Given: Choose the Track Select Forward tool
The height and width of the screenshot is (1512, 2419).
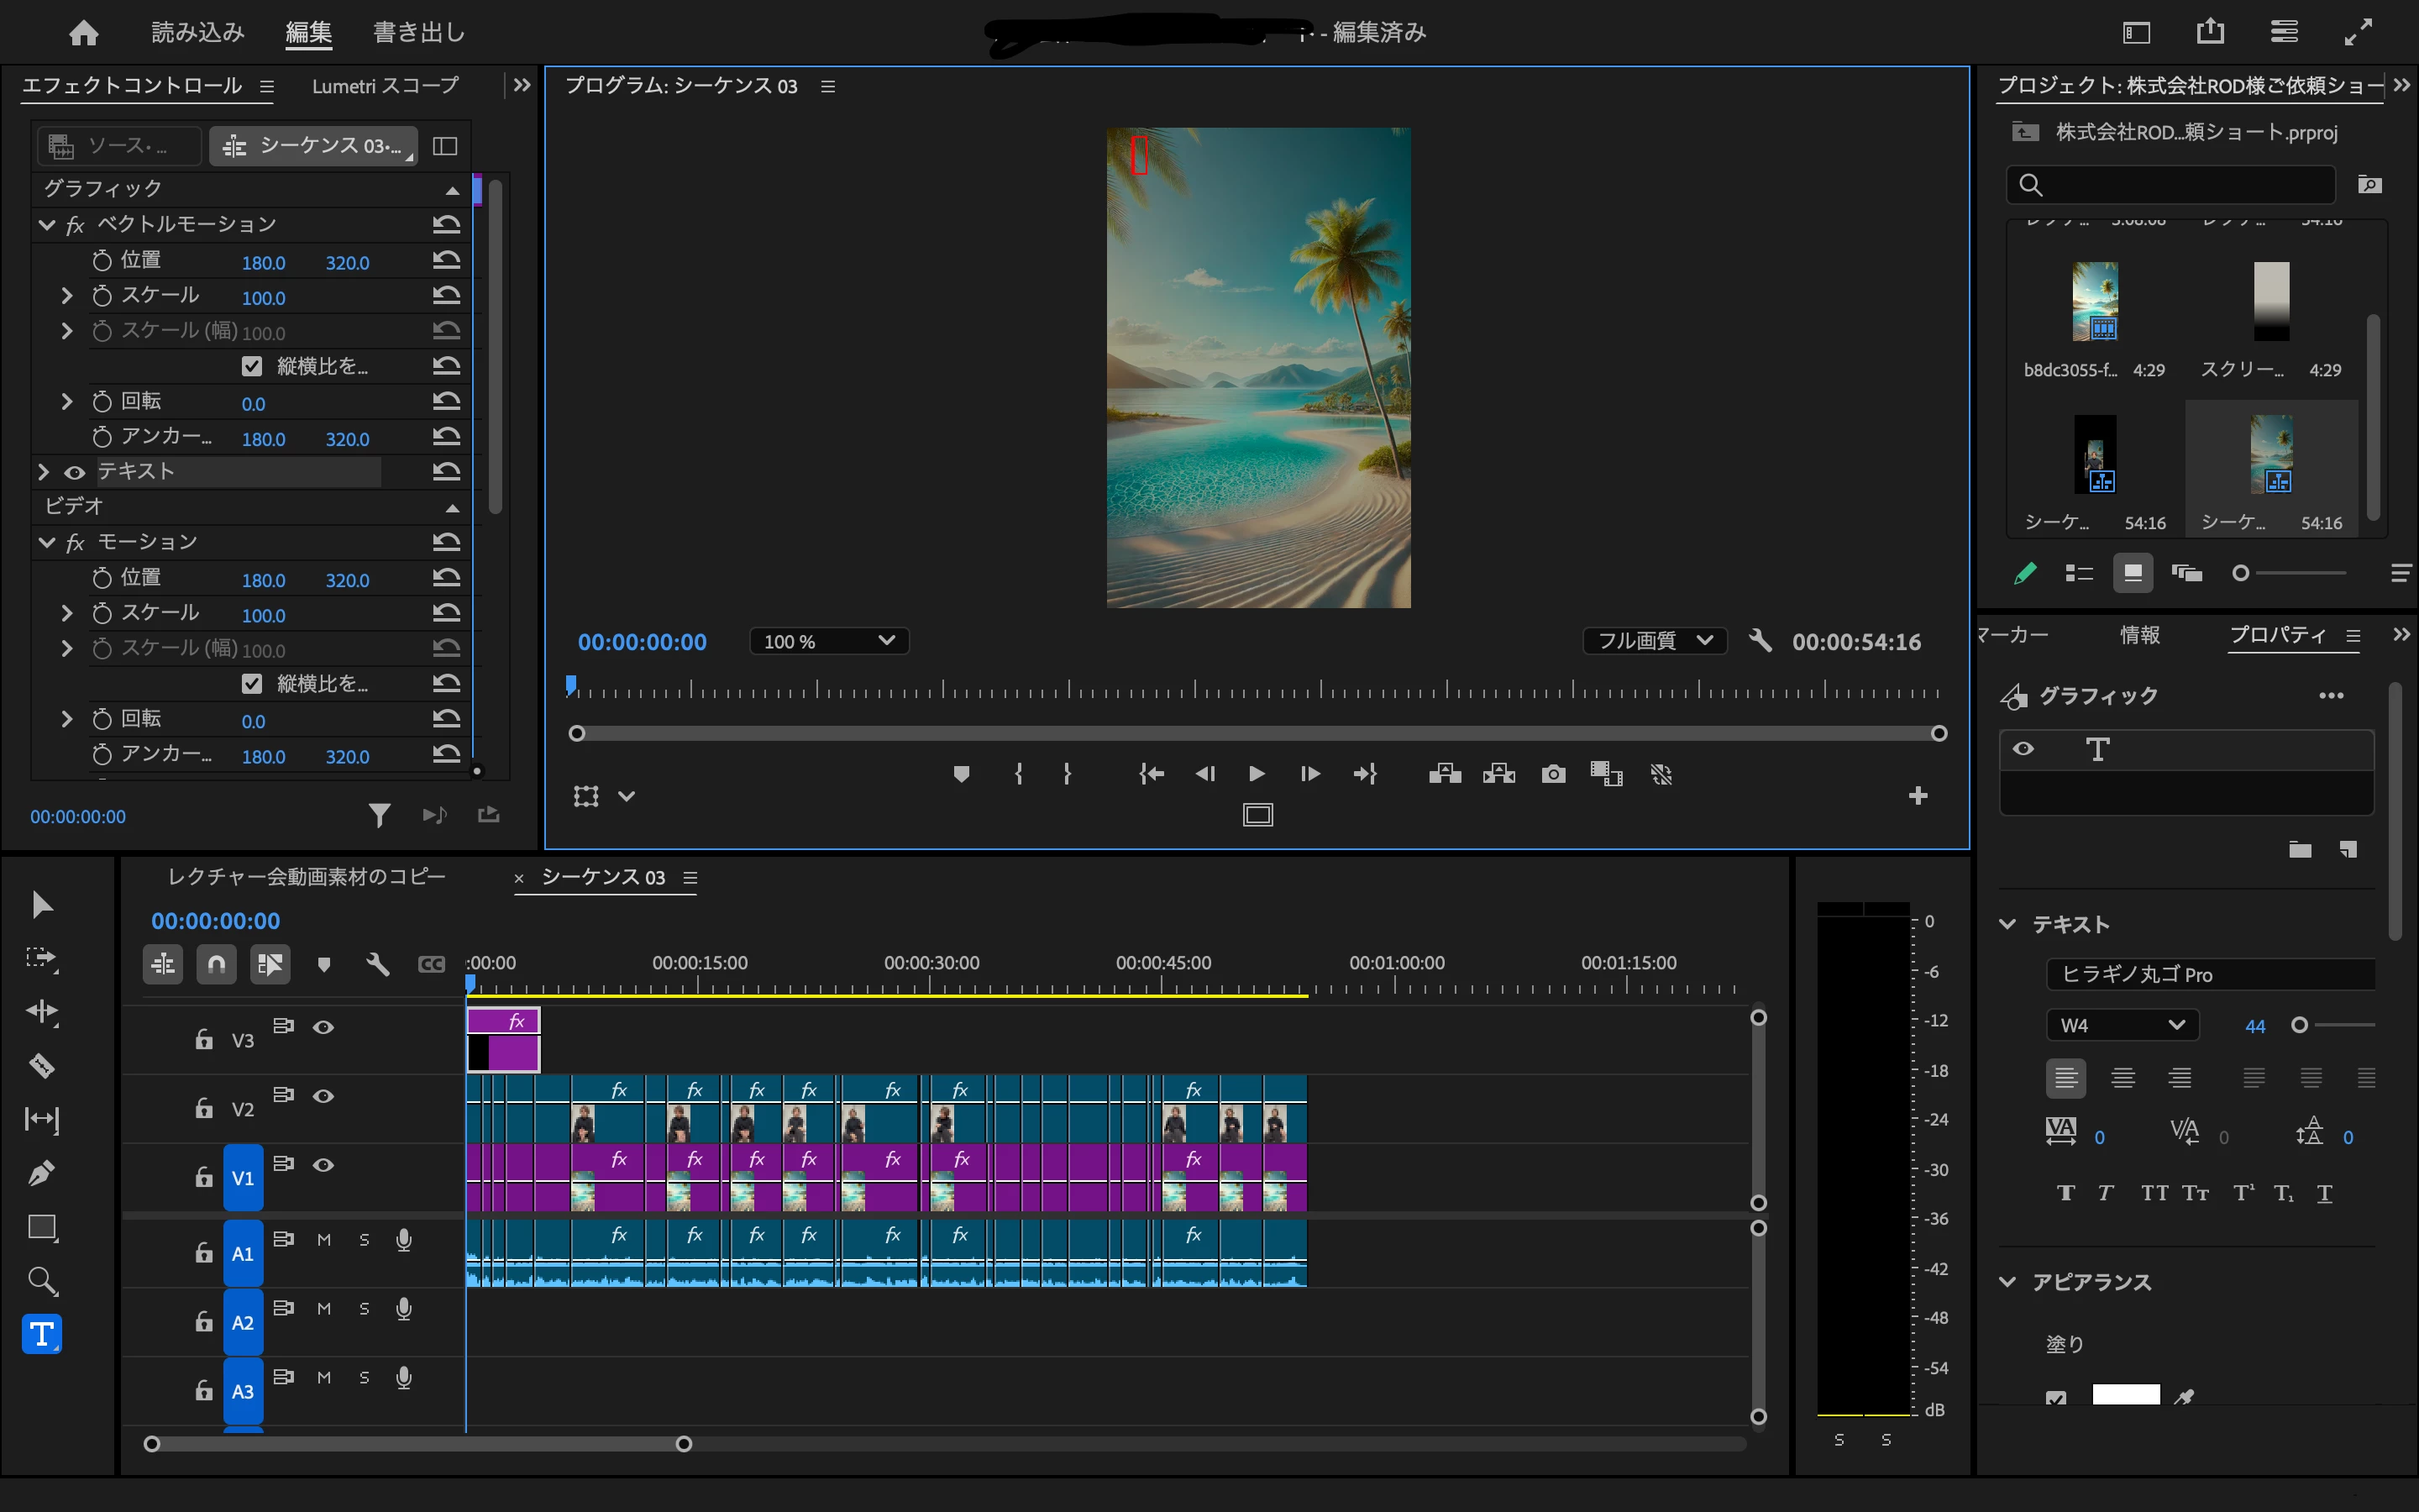Looking at the screenshot, I should click(x=41, y=958).
